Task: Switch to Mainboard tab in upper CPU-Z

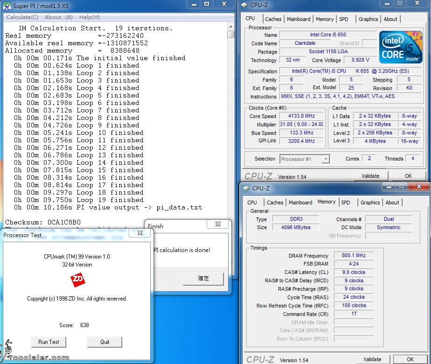Action: 299,19
